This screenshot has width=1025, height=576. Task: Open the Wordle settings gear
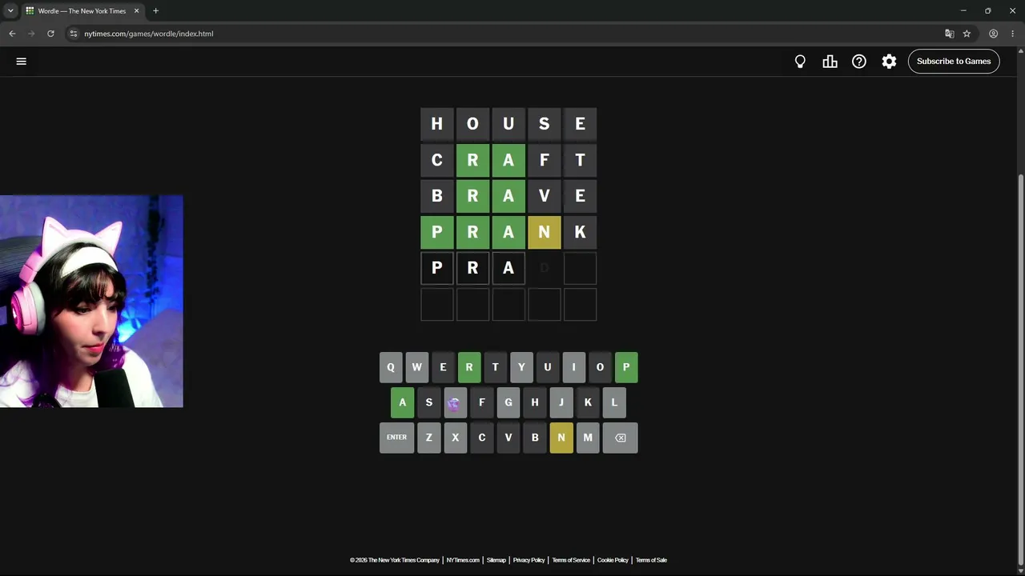pos(889,62)
